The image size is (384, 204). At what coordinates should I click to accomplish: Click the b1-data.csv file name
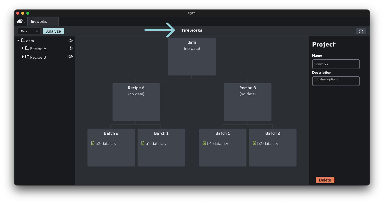(x=217, y=144)
